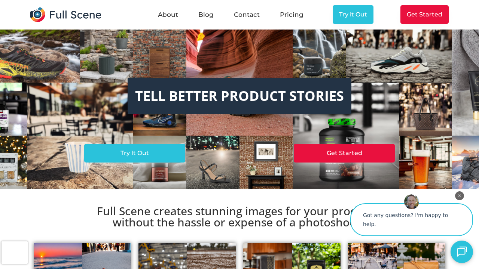View the Pricing page

coord(292,15)
